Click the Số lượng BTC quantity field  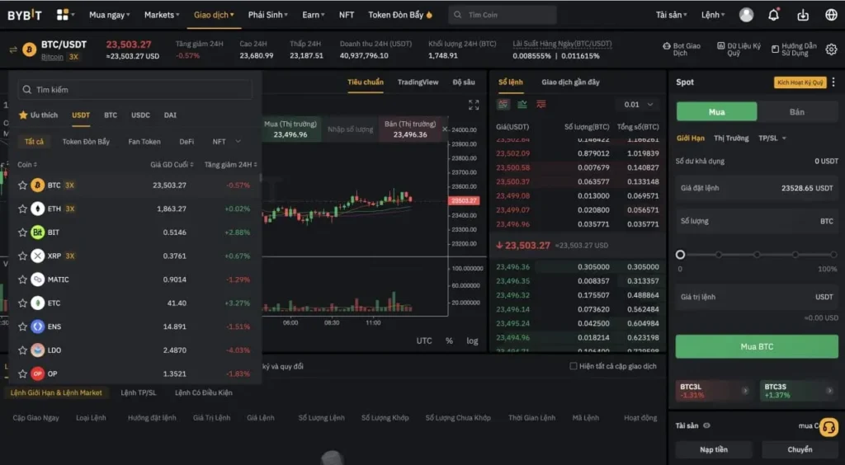pyautogui.click(x=757, y=221)
